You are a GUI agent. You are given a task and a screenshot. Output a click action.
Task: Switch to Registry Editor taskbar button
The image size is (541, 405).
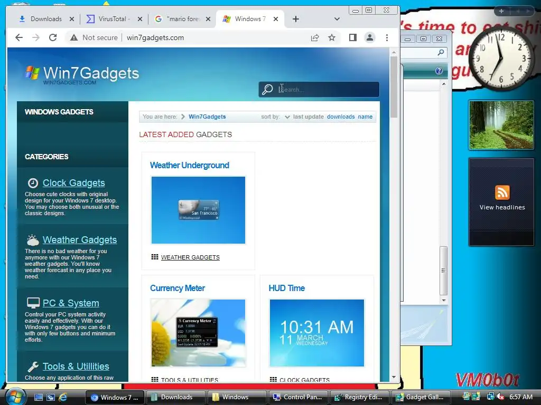pyautogui.click(x=359, y=397)
